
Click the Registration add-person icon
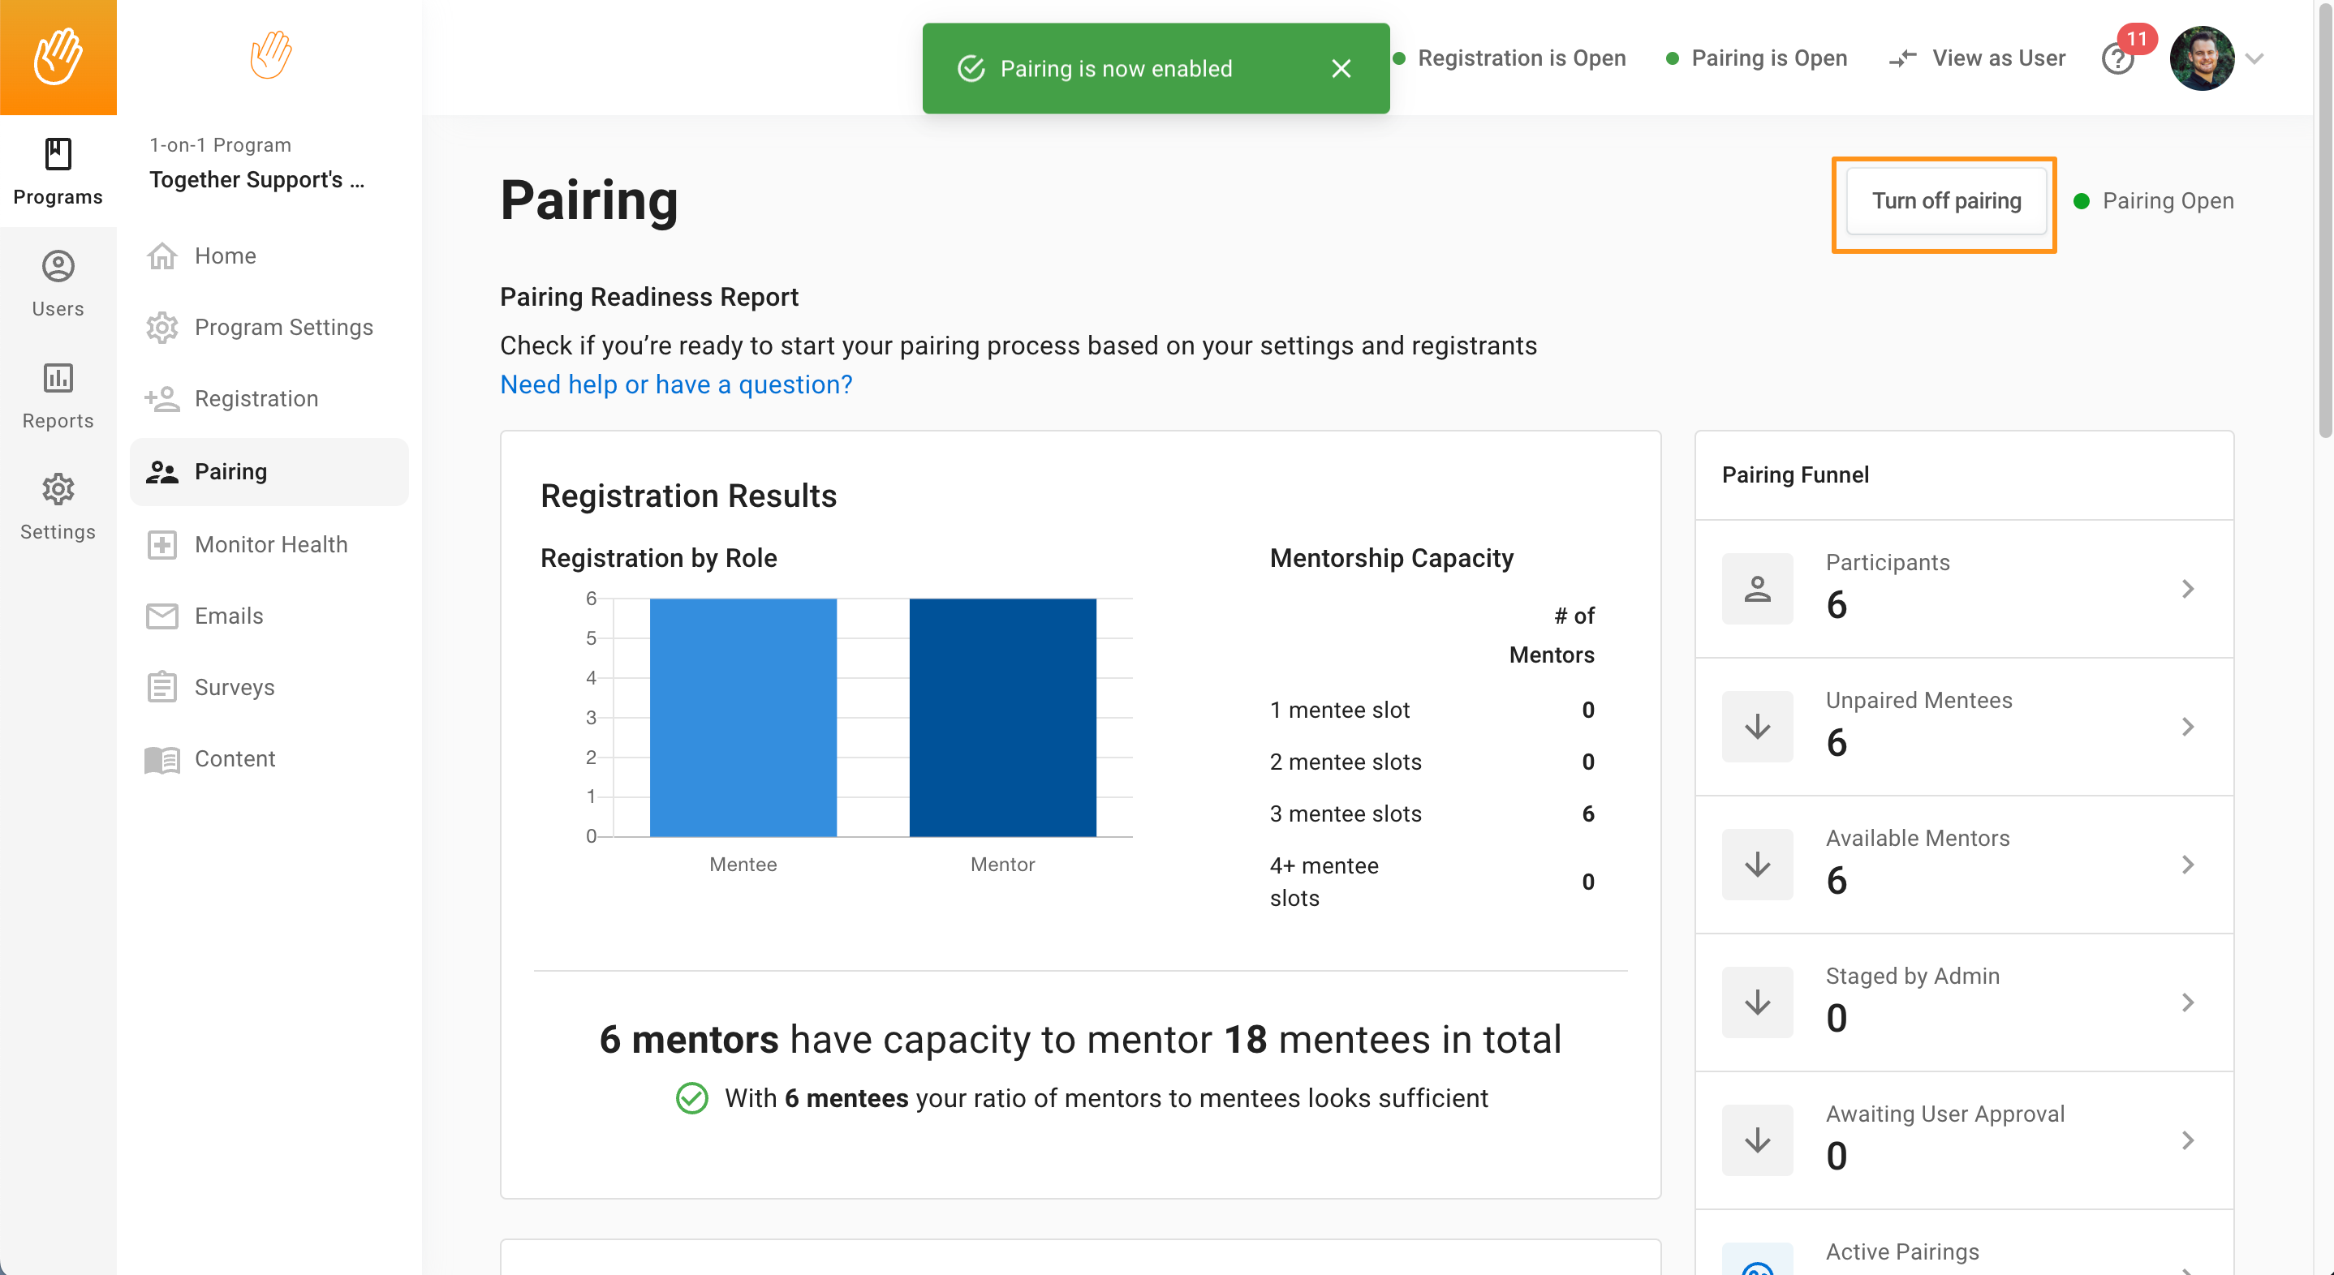[x=162, y=398]
